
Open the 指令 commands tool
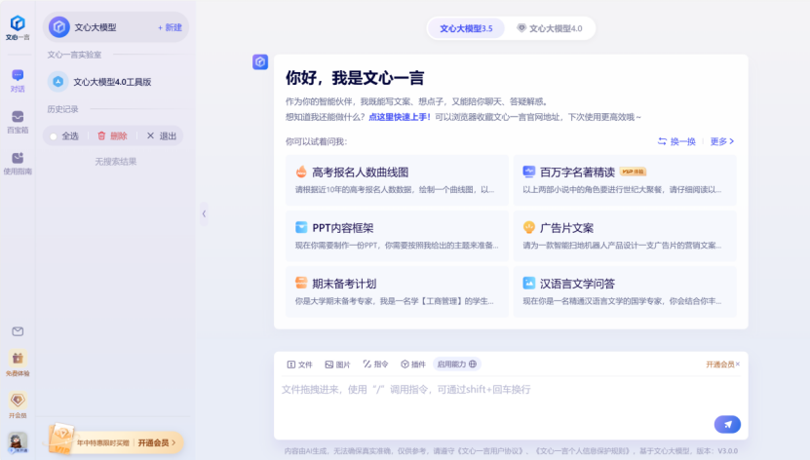[375, 364]
